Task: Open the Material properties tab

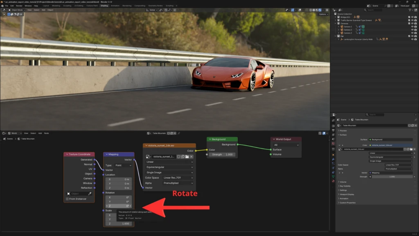Action: pos(333,181)
